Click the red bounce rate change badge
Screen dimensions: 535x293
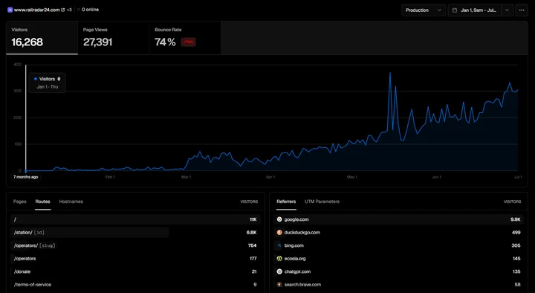click(188, 42)
